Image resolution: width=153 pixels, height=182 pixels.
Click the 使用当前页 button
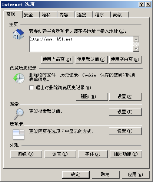pos(57,59)
